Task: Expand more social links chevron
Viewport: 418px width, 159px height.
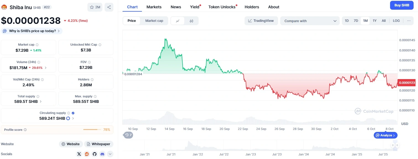Action: (110, 154)
